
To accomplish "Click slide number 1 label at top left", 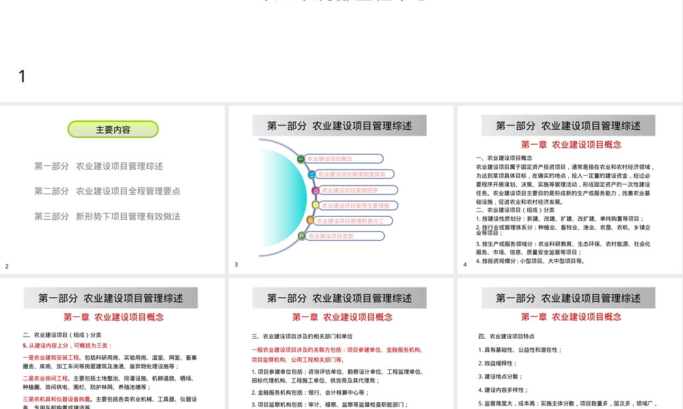I will tap(23, 76).
